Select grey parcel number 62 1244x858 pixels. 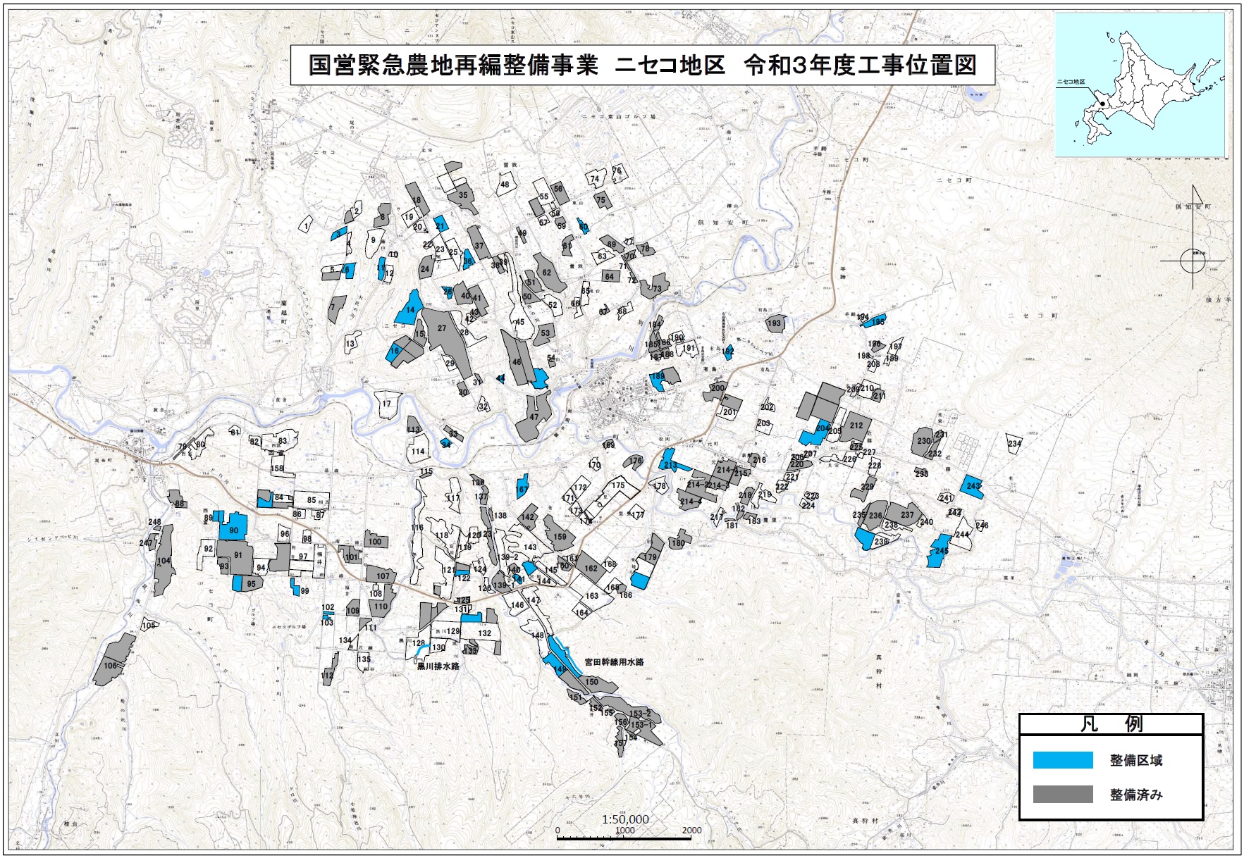(548, 273)
